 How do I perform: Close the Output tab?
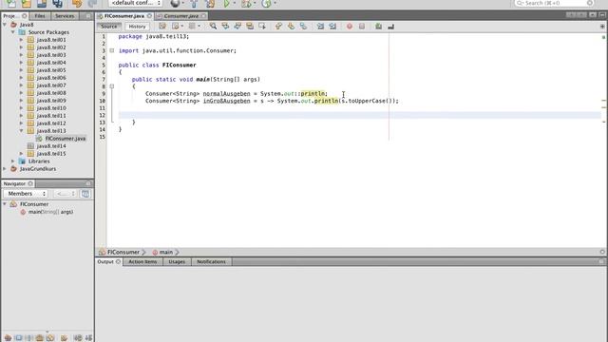coord(118,262)
